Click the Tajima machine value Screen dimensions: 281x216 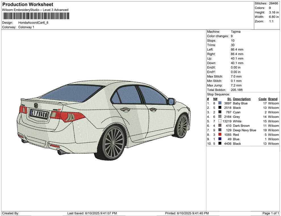pyautogui.click(x=236, y=32)
